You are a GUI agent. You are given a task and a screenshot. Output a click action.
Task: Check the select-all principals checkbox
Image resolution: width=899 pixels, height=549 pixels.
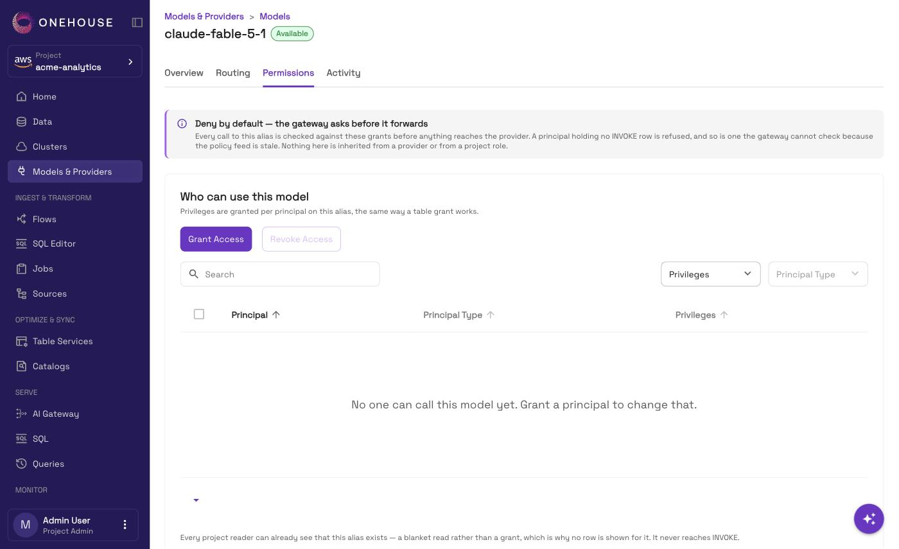click(199, 314)
